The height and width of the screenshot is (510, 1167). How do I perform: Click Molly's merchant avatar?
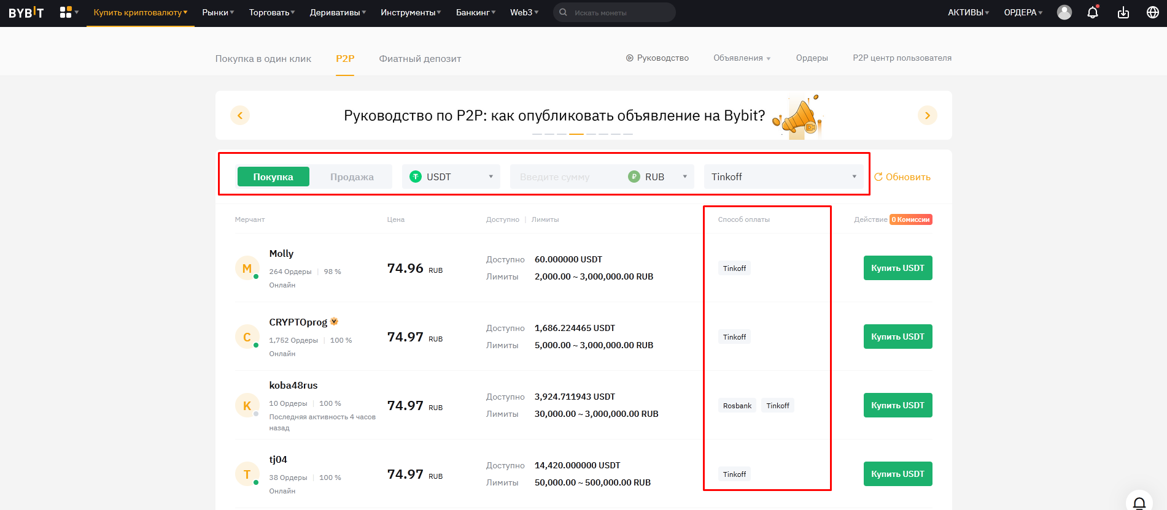pyautogui.click(x=247, y=268)
